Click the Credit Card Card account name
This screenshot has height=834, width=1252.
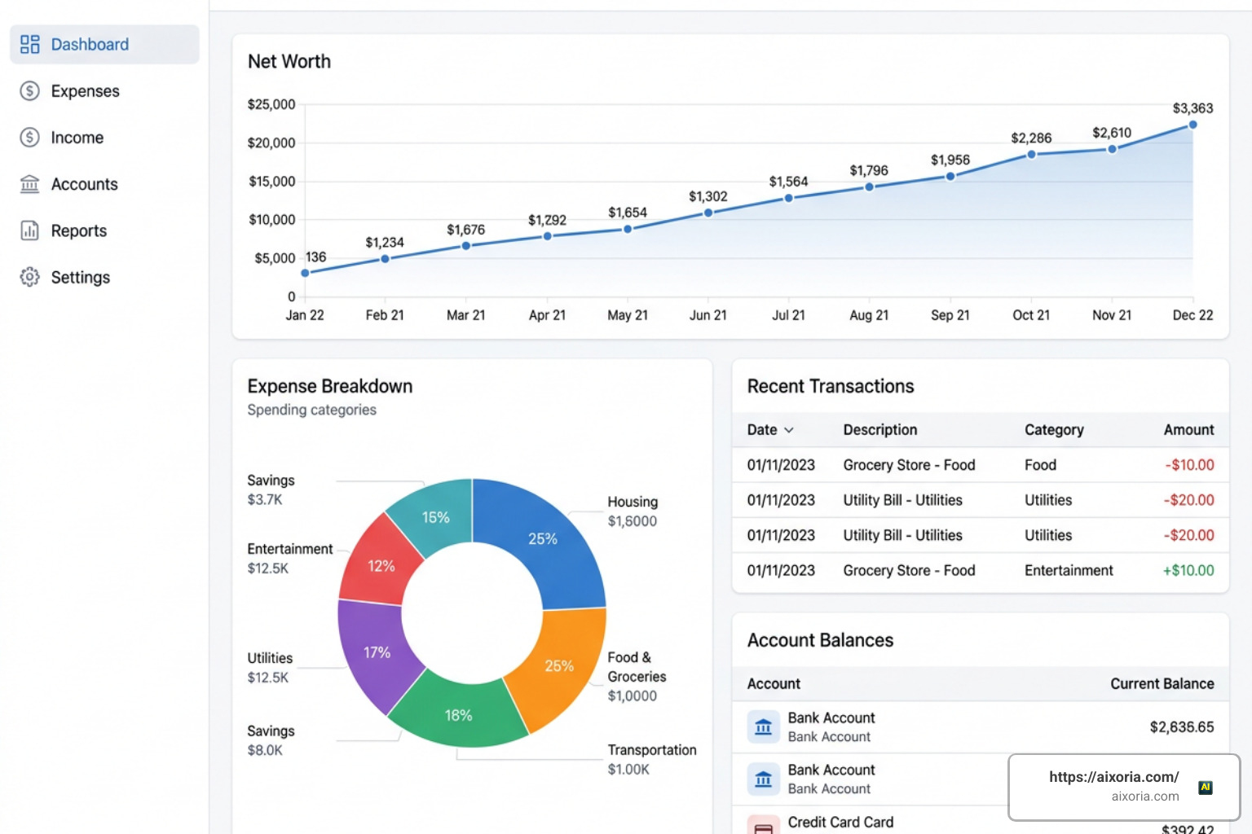pos(840,822)
